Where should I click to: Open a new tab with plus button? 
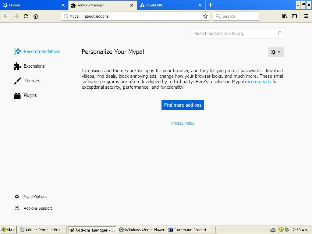[211, 5]
